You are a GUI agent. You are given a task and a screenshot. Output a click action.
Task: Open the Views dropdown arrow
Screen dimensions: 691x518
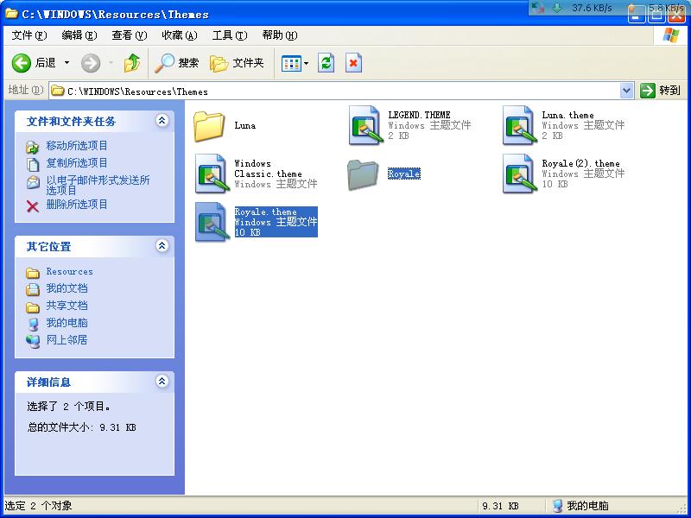coord(307,63)
